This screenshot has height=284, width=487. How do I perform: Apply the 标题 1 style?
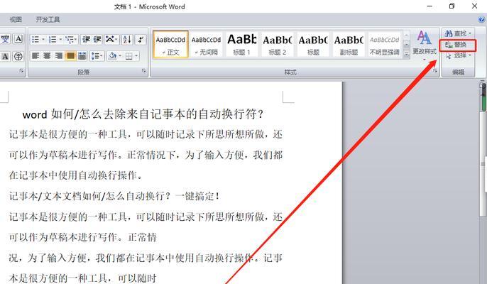pyautogui.click(x=241, y=44)
